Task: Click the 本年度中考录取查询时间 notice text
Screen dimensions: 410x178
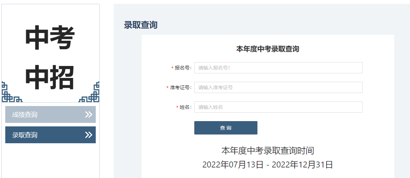Action: (268, 151)
